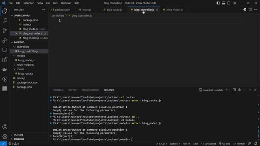Click the Explorer more actions ellipsis

[43, 10]
